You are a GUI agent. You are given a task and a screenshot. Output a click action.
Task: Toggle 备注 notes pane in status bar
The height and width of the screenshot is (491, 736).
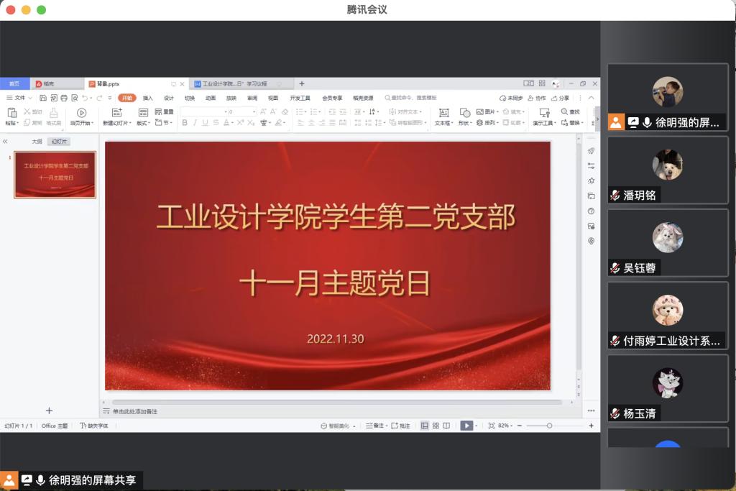click(x=374, y=426)
